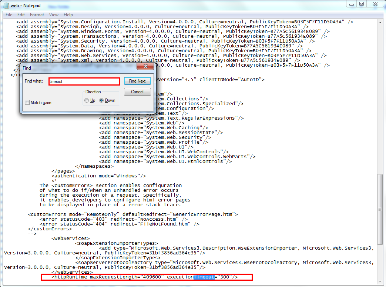Open the Edit menu
The height and width of the screenshot is (287, 386).
pyautogui.click(x=21, y=15)
